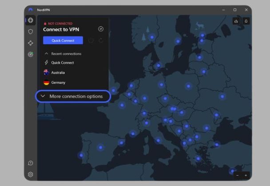Select the Denmark server dot on map
270x186 pixels.
coord(159,65)
